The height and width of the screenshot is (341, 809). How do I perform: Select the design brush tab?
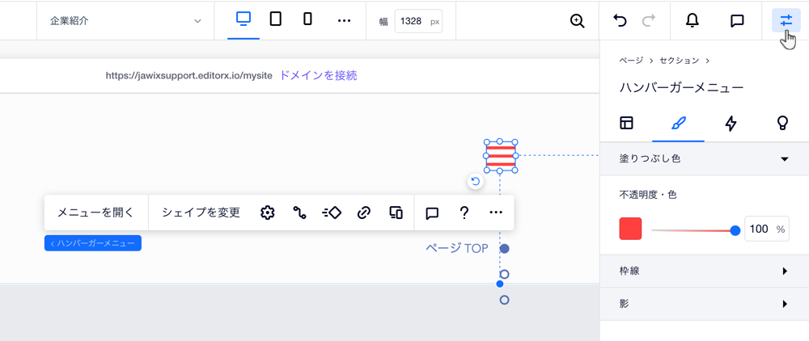pos(679,123)
